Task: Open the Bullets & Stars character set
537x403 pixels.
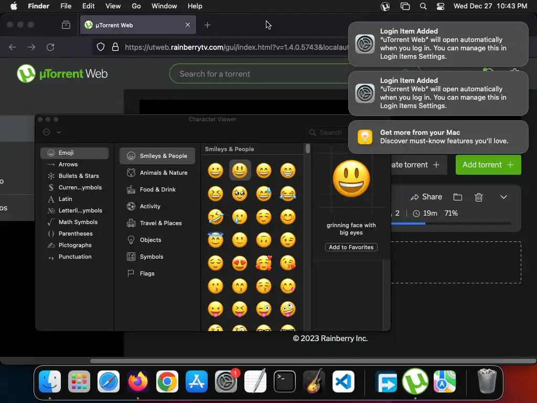Action: [74, 176]
